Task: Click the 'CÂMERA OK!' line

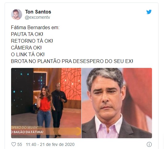Action: (x=26, y=48)
